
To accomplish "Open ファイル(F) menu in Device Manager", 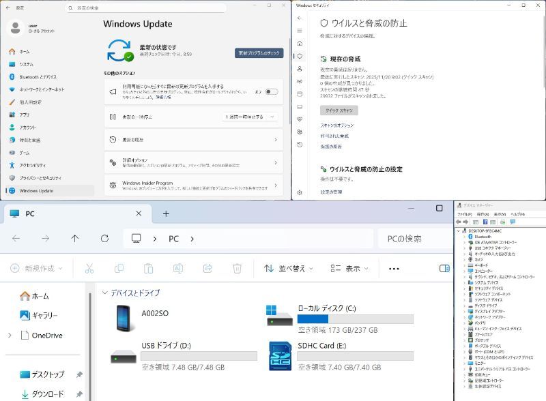I will [x=465, y=214].
